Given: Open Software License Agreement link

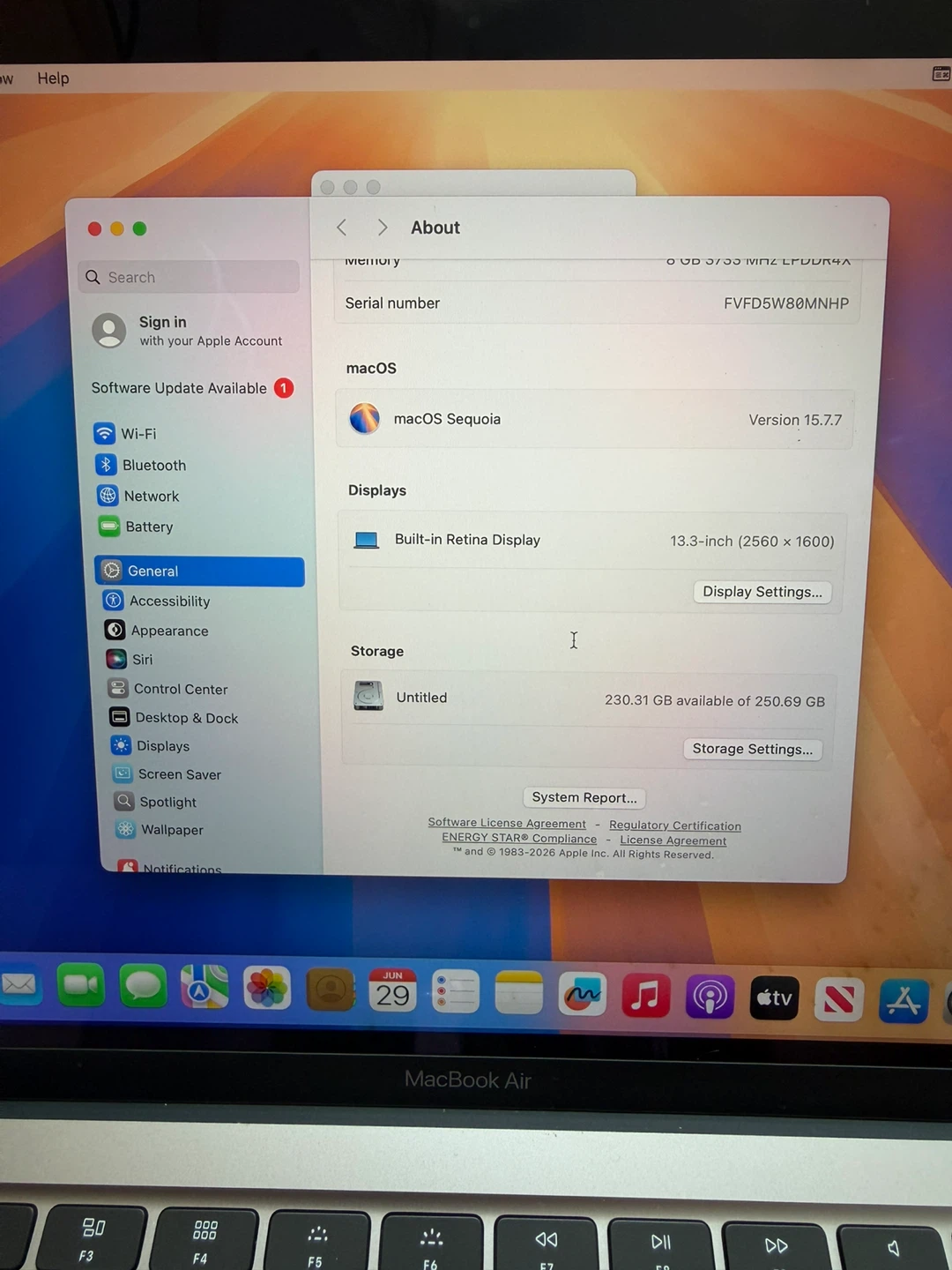Looking at the screenshot, I should pos(507,823).
